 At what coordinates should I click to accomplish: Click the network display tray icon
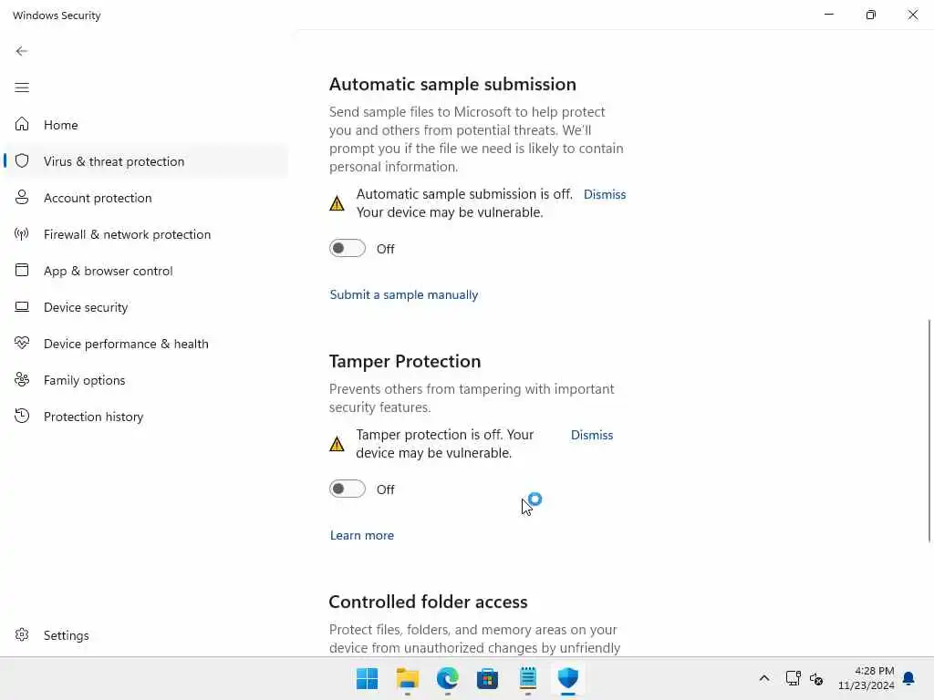tap(793, 678)
